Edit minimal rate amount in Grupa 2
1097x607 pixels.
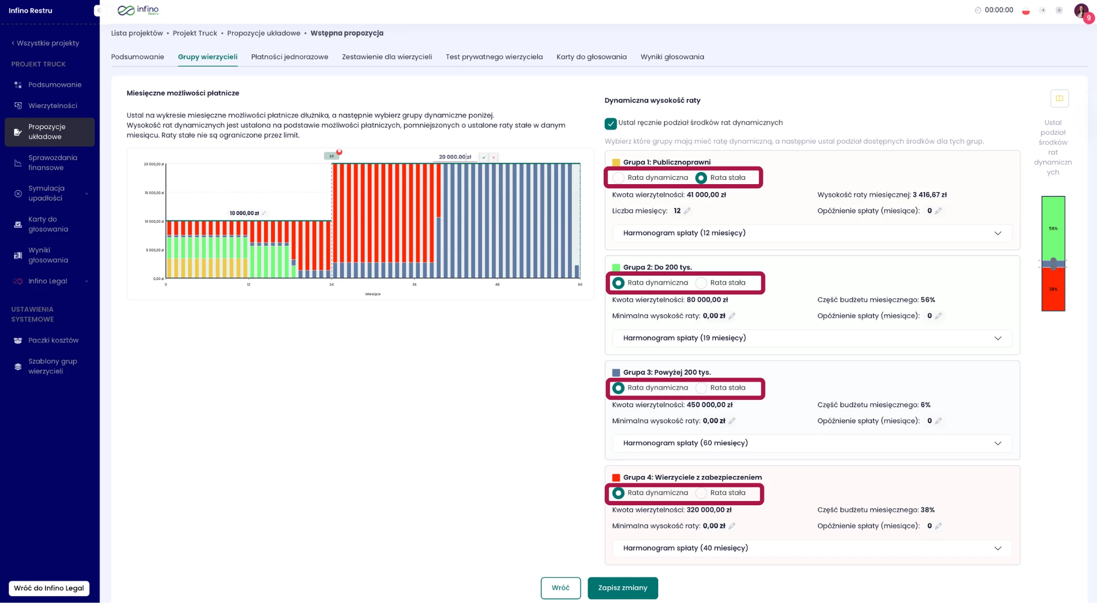[x=732, y=316]
